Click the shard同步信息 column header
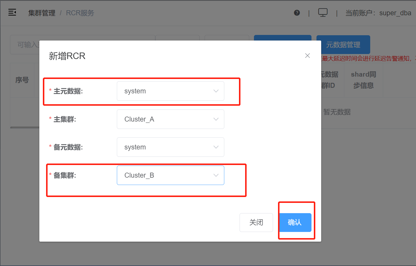 coord(363,80)
